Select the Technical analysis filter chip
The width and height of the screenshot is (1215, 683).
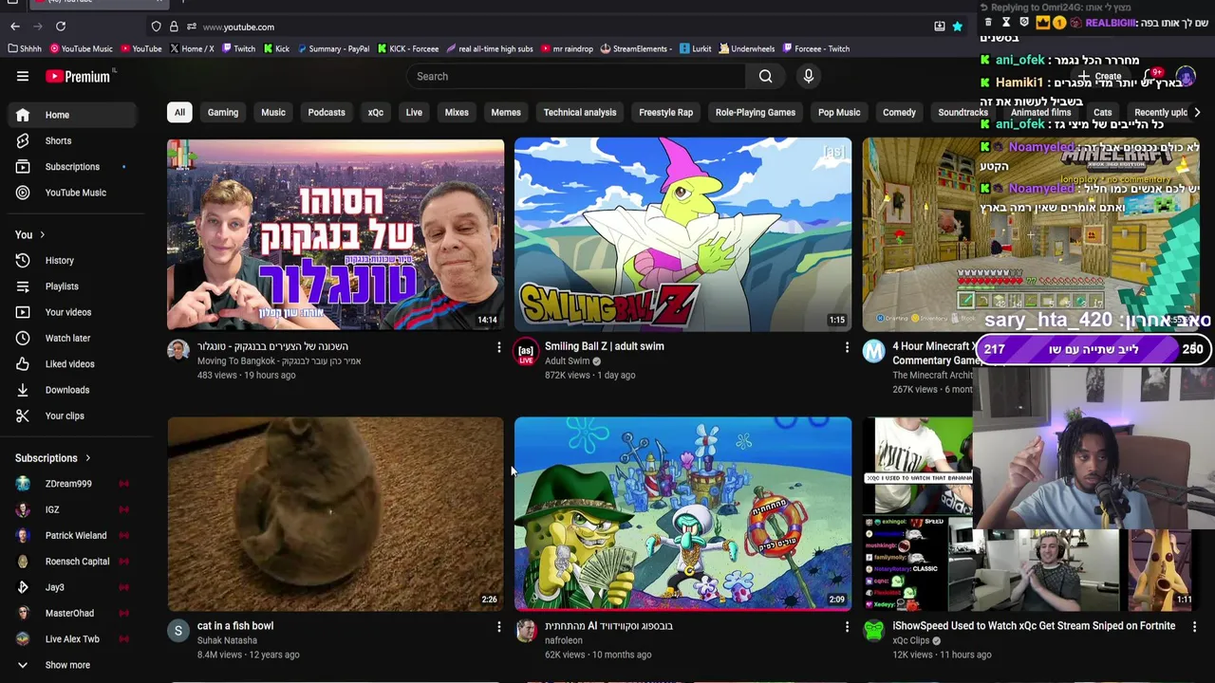click(580, 112)
